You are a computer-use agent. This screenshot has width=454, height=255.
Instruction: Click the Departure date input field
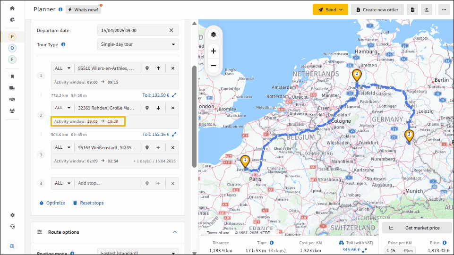[x=138, y=30]
